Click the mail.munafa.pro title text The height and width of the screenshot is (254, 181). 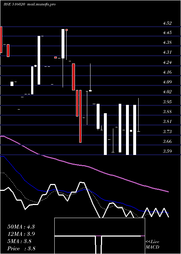coord(41,4)
